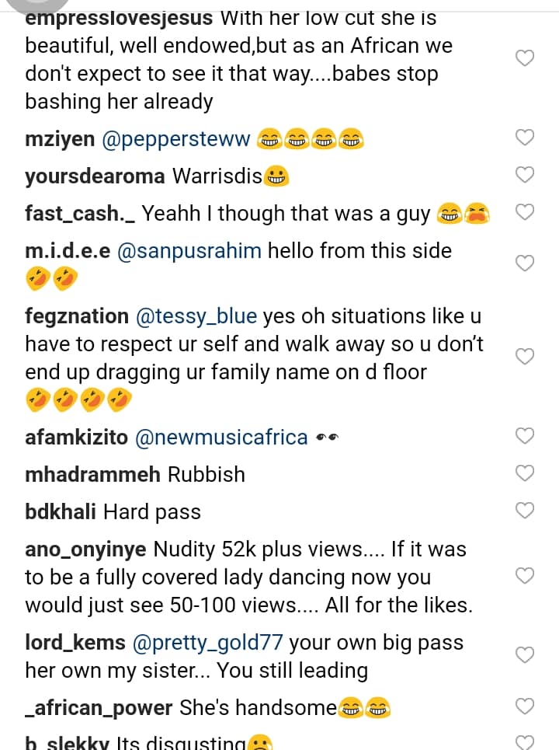Like bdkhali's "Hard pass" comment
Viewport: 559px width, 750px height.
click(526, 510)
